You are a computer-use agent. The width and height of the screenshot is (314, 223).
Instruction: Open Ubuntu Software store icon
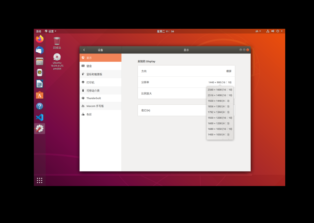(40, 95)
